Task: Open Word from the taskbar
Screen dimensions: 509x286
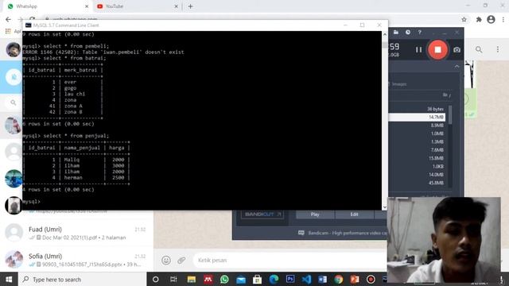Action: pos(322,279)
